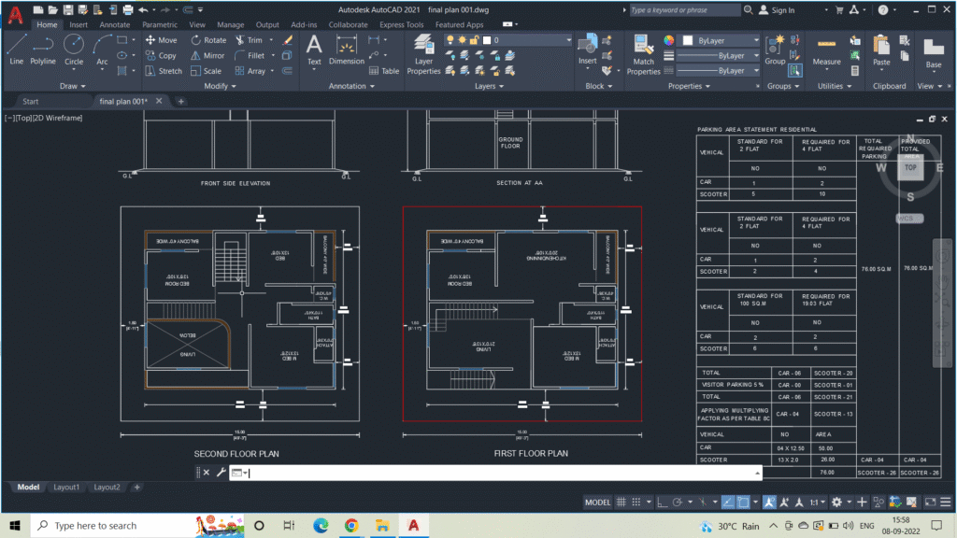The height and width of the screenshot is (538, 957).
Task: Toggle snap mode in status bar
Action: click(636, 502)
